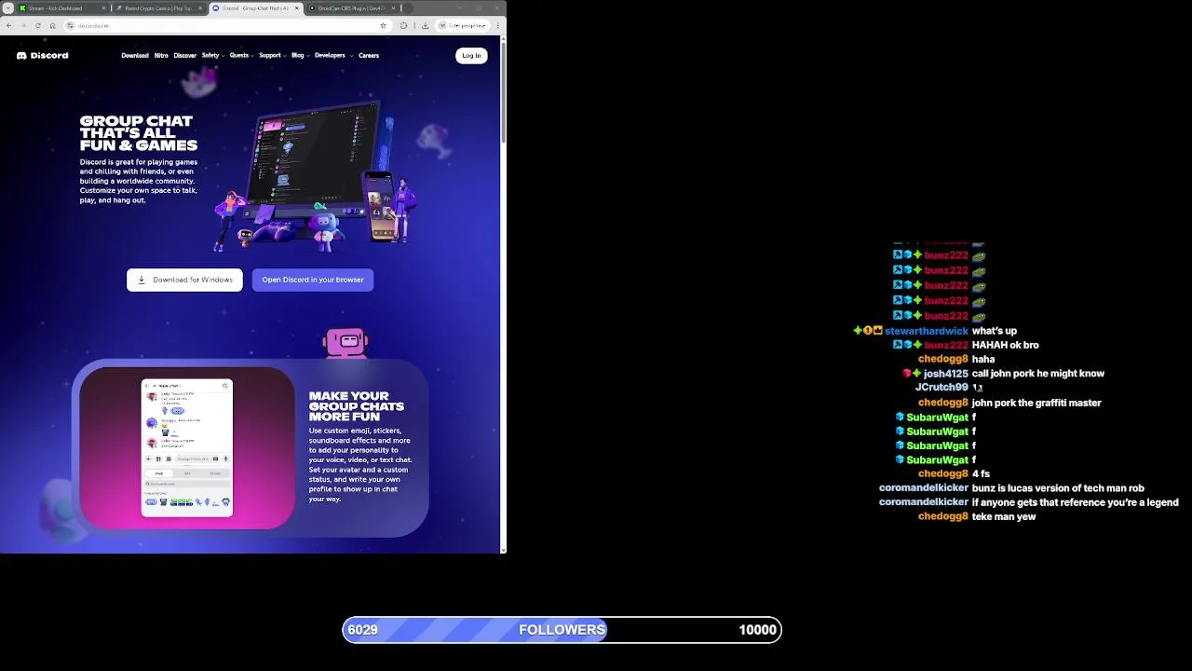This screenshot has width=1192, height=671.
Task: Open the browser profile button
Action: coord(463,25)
